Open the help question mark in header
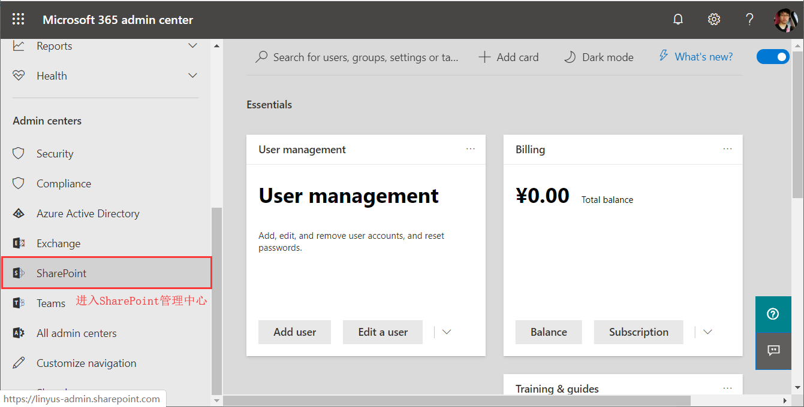Image resolution: width=804 pixels, height=407 pixels. [749, 19]
